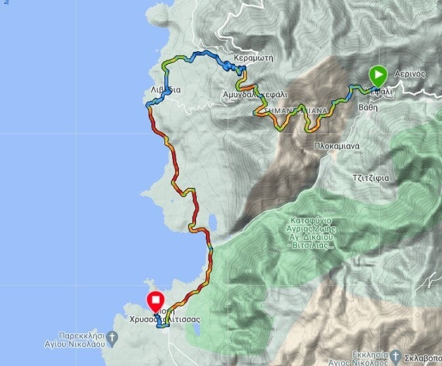Select the Παρεκκλήσι Αγίου Νικολάου chapel cross icon
The image size is (442, 366).
(112, 340)
